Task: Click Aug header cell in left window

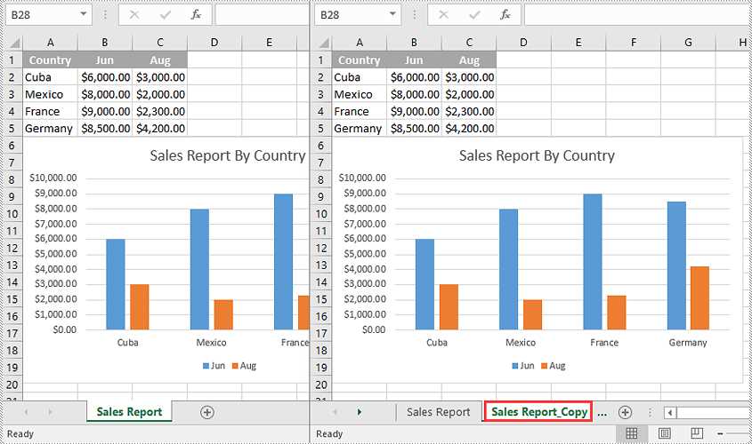Action: coord(159,60)
